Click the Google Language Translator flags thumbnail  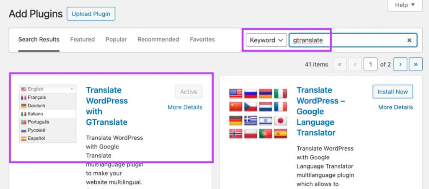tap(258, 114)
